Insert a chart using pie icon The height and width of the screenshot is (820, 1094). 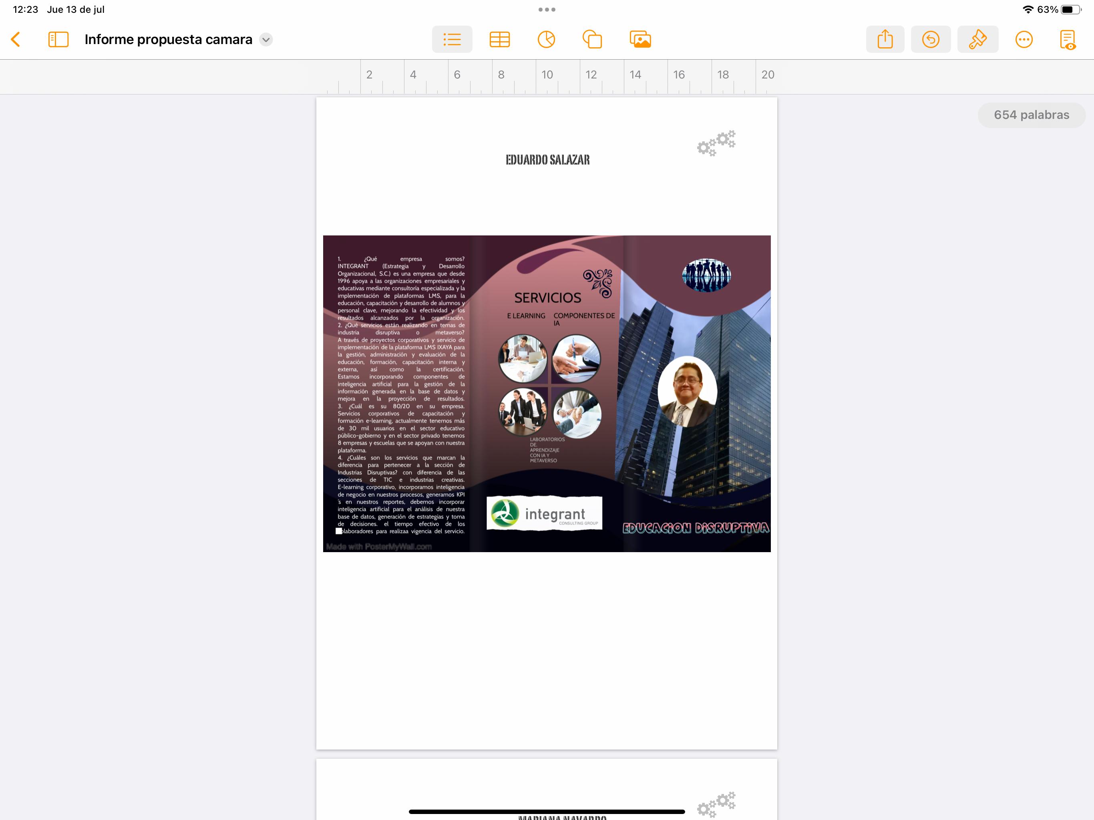546,40
